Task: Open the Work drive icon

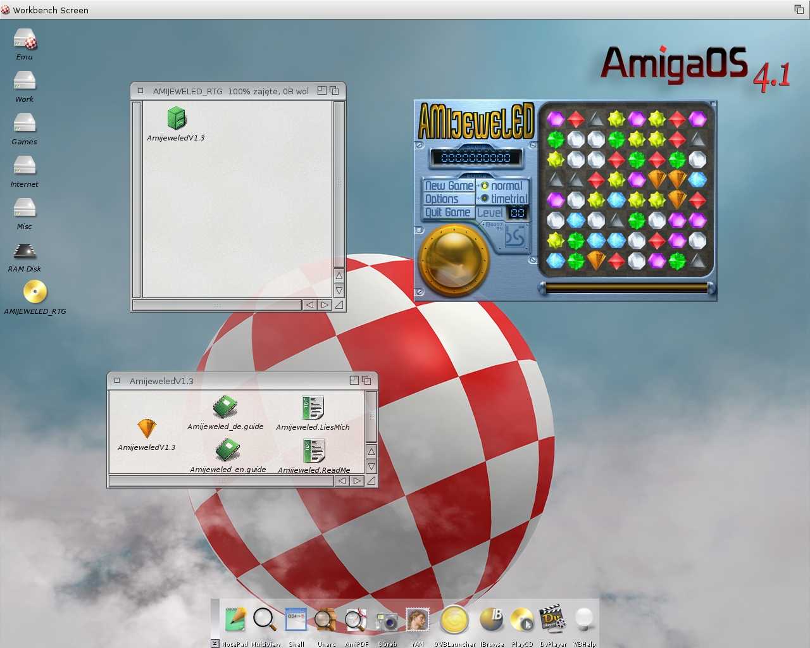Action: click(x=25, y=82)
